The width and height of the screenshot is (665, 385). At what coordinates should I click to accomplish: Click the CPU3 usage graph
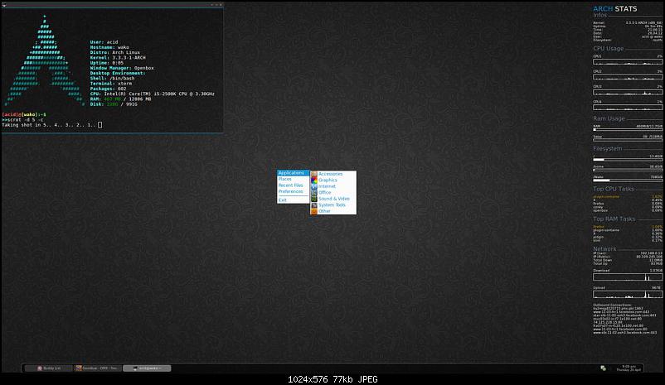coord(628,93)
